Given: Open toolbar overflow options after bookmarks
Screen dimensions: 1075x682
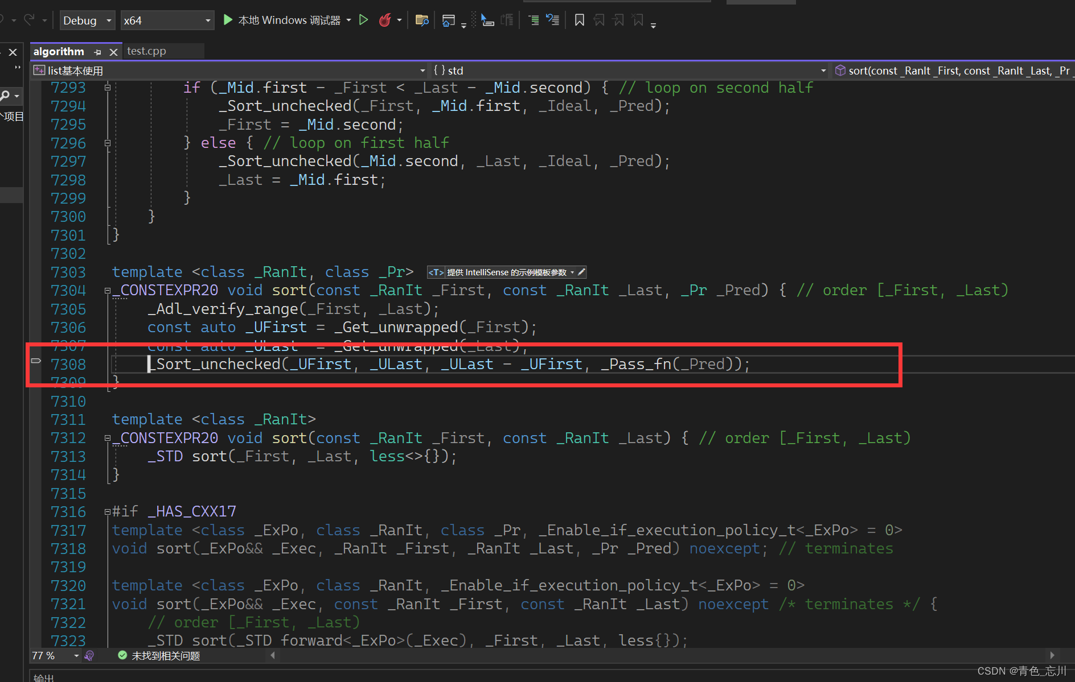Looking at the screenshot, I should [653, 24].
